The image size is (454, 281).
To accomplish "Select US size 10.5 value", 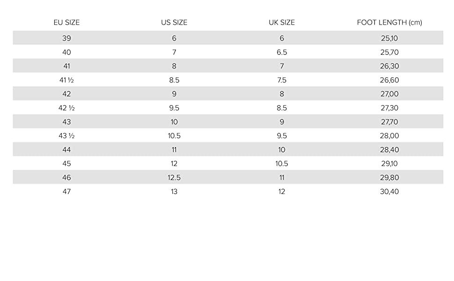I will 174,136.
